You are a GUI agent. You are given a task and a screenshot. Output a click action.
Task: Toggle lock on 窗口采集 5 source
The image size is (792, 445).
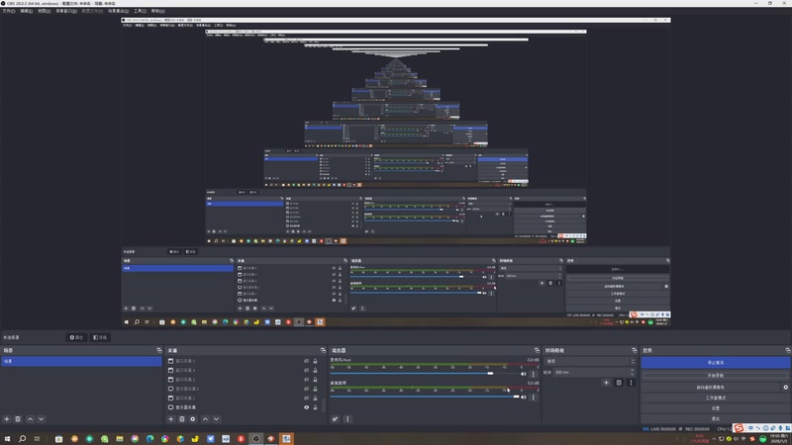click(x=315, y=361)
